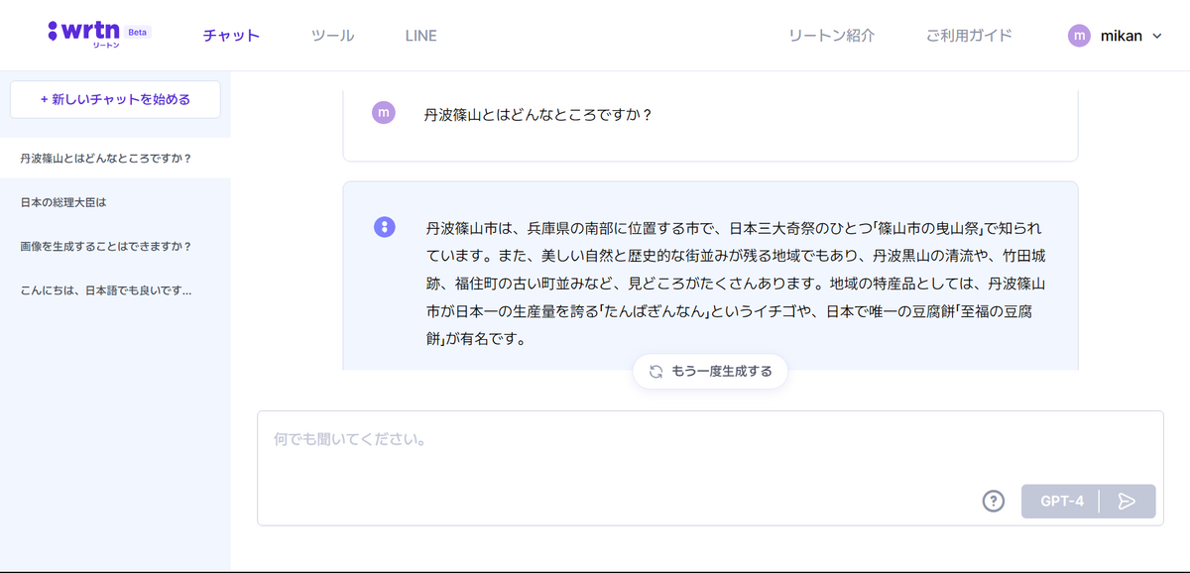
Task: Click the mikan username in header
Action: point(1122,36)
